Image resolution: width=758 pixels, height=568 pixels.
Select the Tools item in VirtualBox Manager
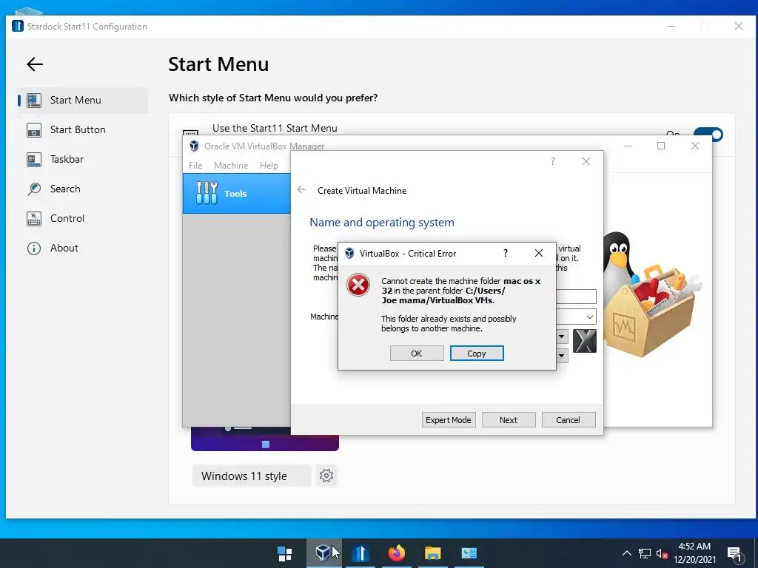click(x=237, y=193)
